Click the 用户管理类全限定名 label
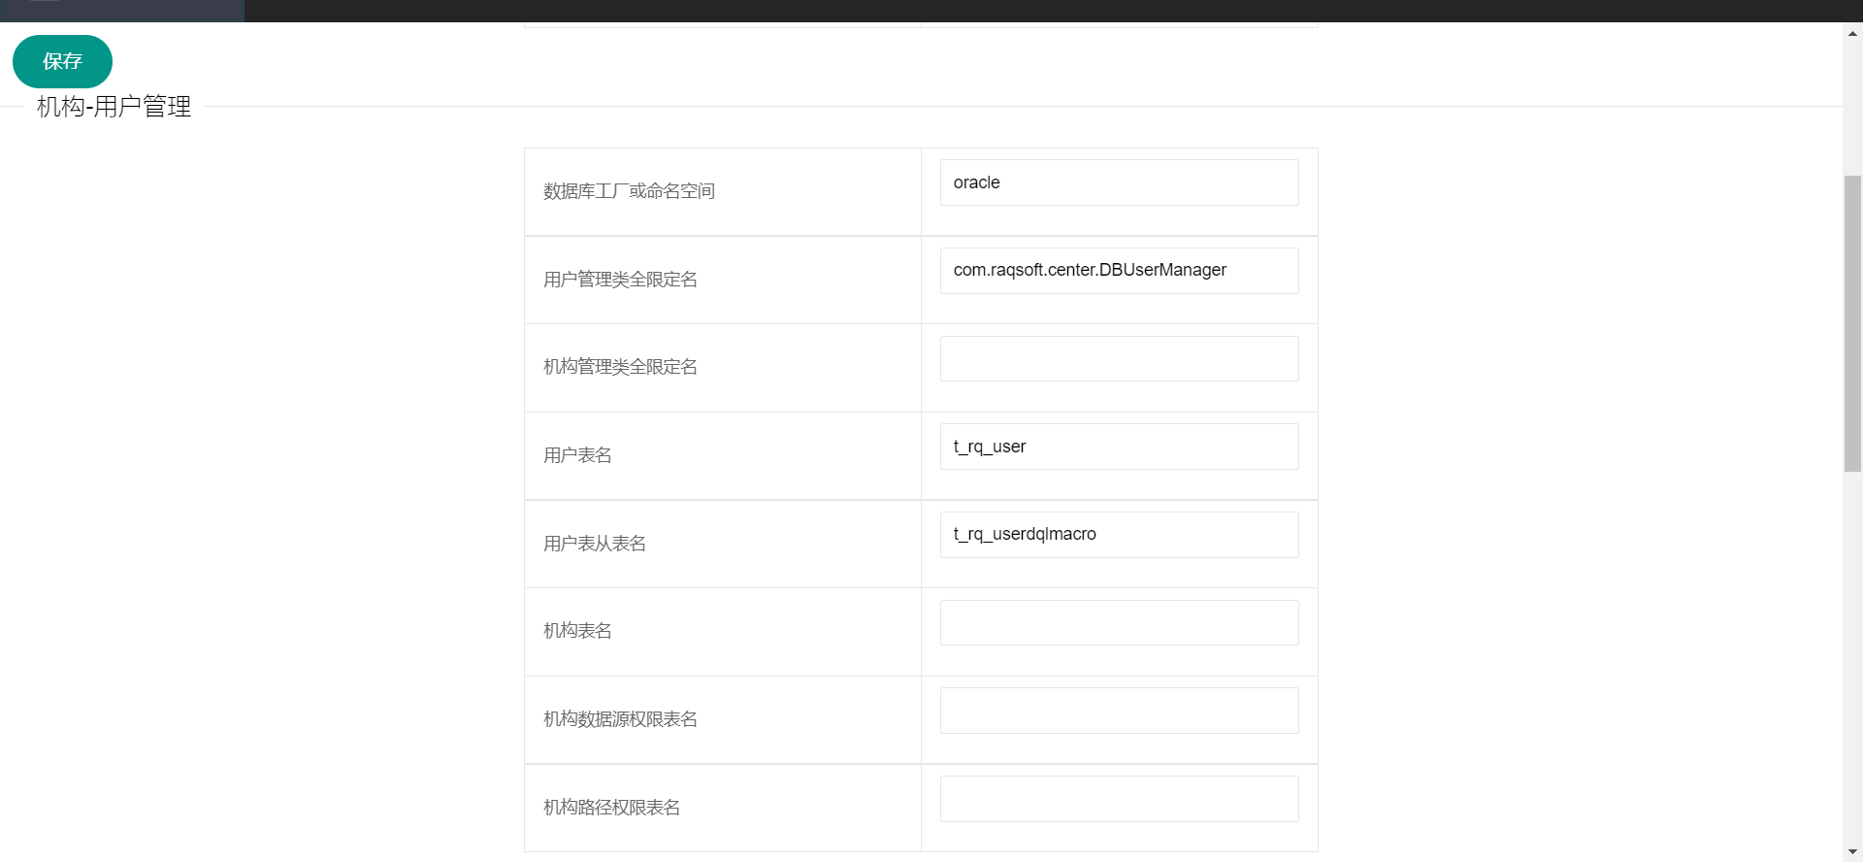 [620, 280]
